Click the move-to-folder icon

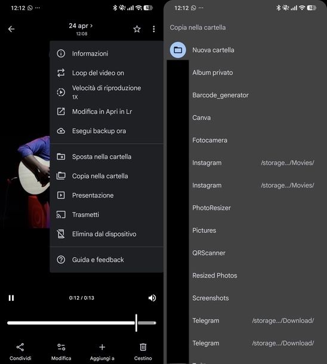coord(61,157)
